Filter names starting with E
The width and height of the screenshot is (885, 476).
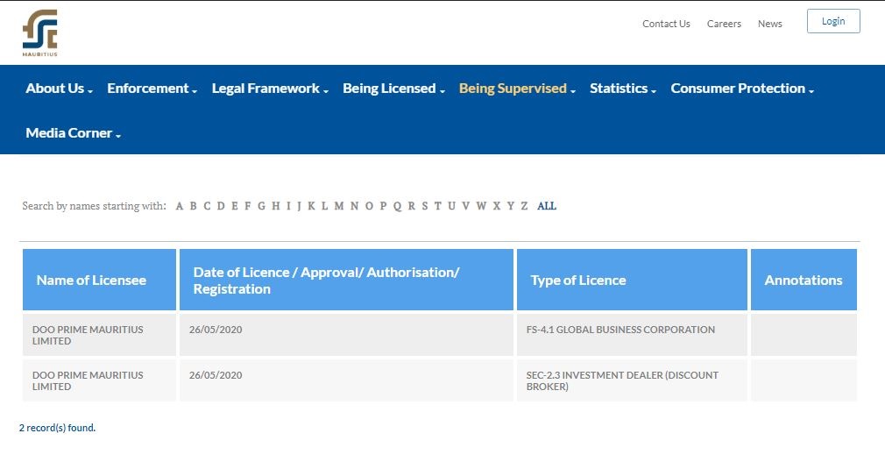pos(234,206)
